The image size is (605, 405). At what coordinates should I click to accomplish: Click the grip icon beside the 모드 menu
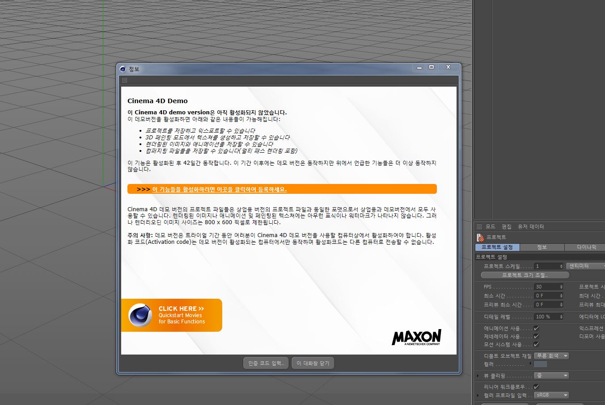[479, 227]
